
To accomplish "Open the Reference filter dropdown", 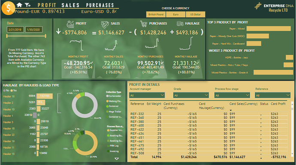I will tap(272, 95).
